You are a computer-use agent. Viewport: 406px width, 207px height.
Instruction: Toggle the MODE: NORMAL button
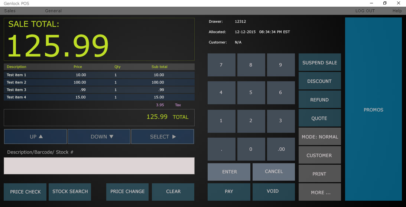click(x=319, y=137)
